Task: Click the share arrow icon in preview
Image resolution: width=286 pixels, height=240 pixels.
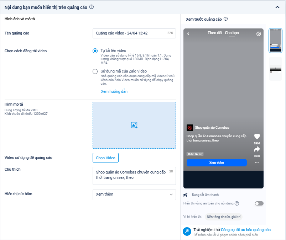Action: [x=257, y=149]
